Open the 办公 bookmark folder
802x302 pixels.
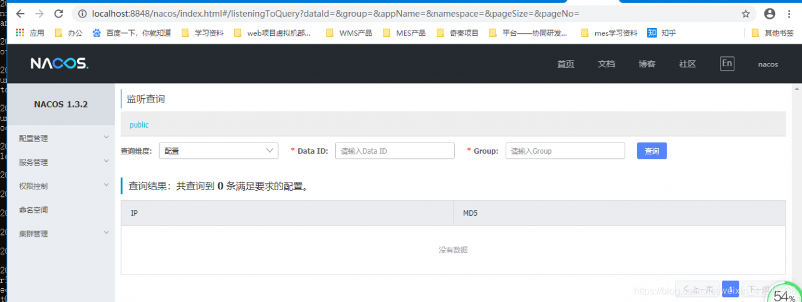68,33
